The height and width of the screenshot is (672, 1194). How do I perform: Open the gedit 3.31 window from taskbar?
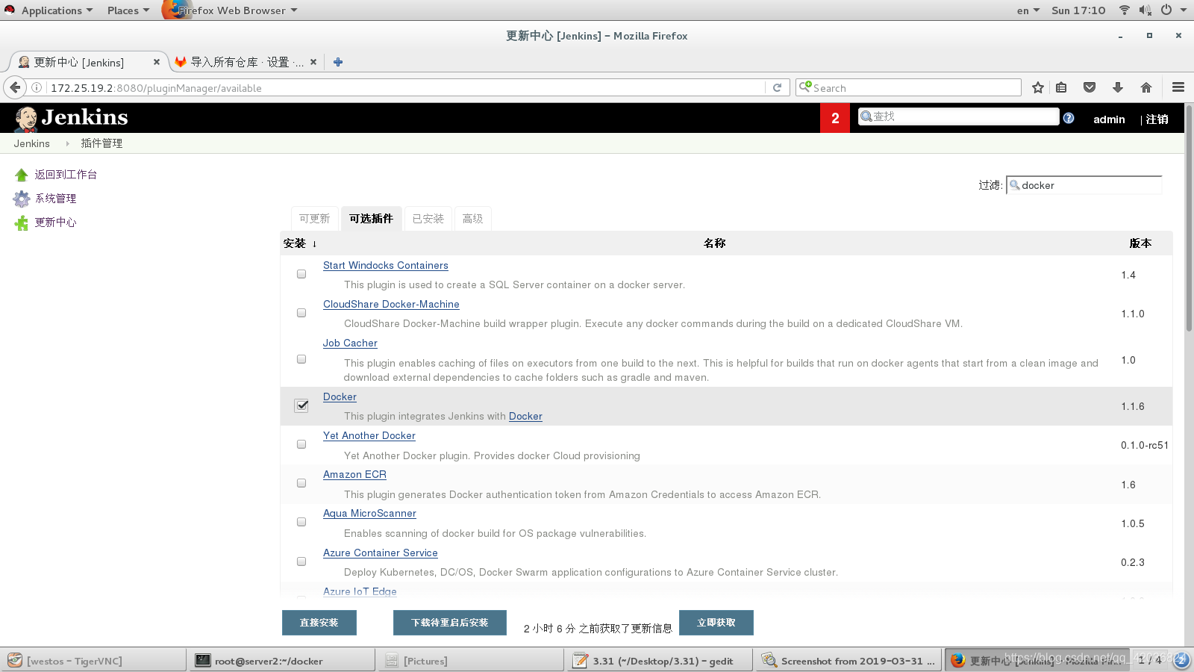coord(660,660)
